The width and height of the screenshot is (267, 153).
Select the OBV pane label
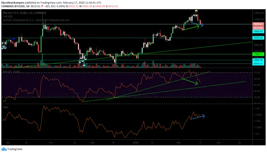pos(6,107)
